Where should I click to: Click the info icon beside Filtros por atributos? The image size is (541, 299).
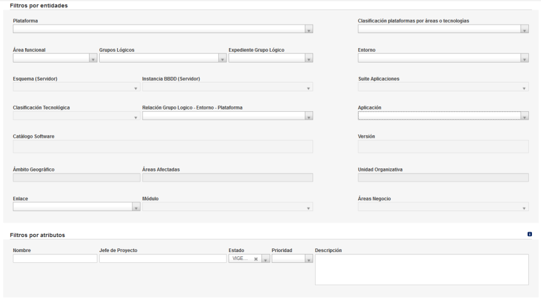530,234
